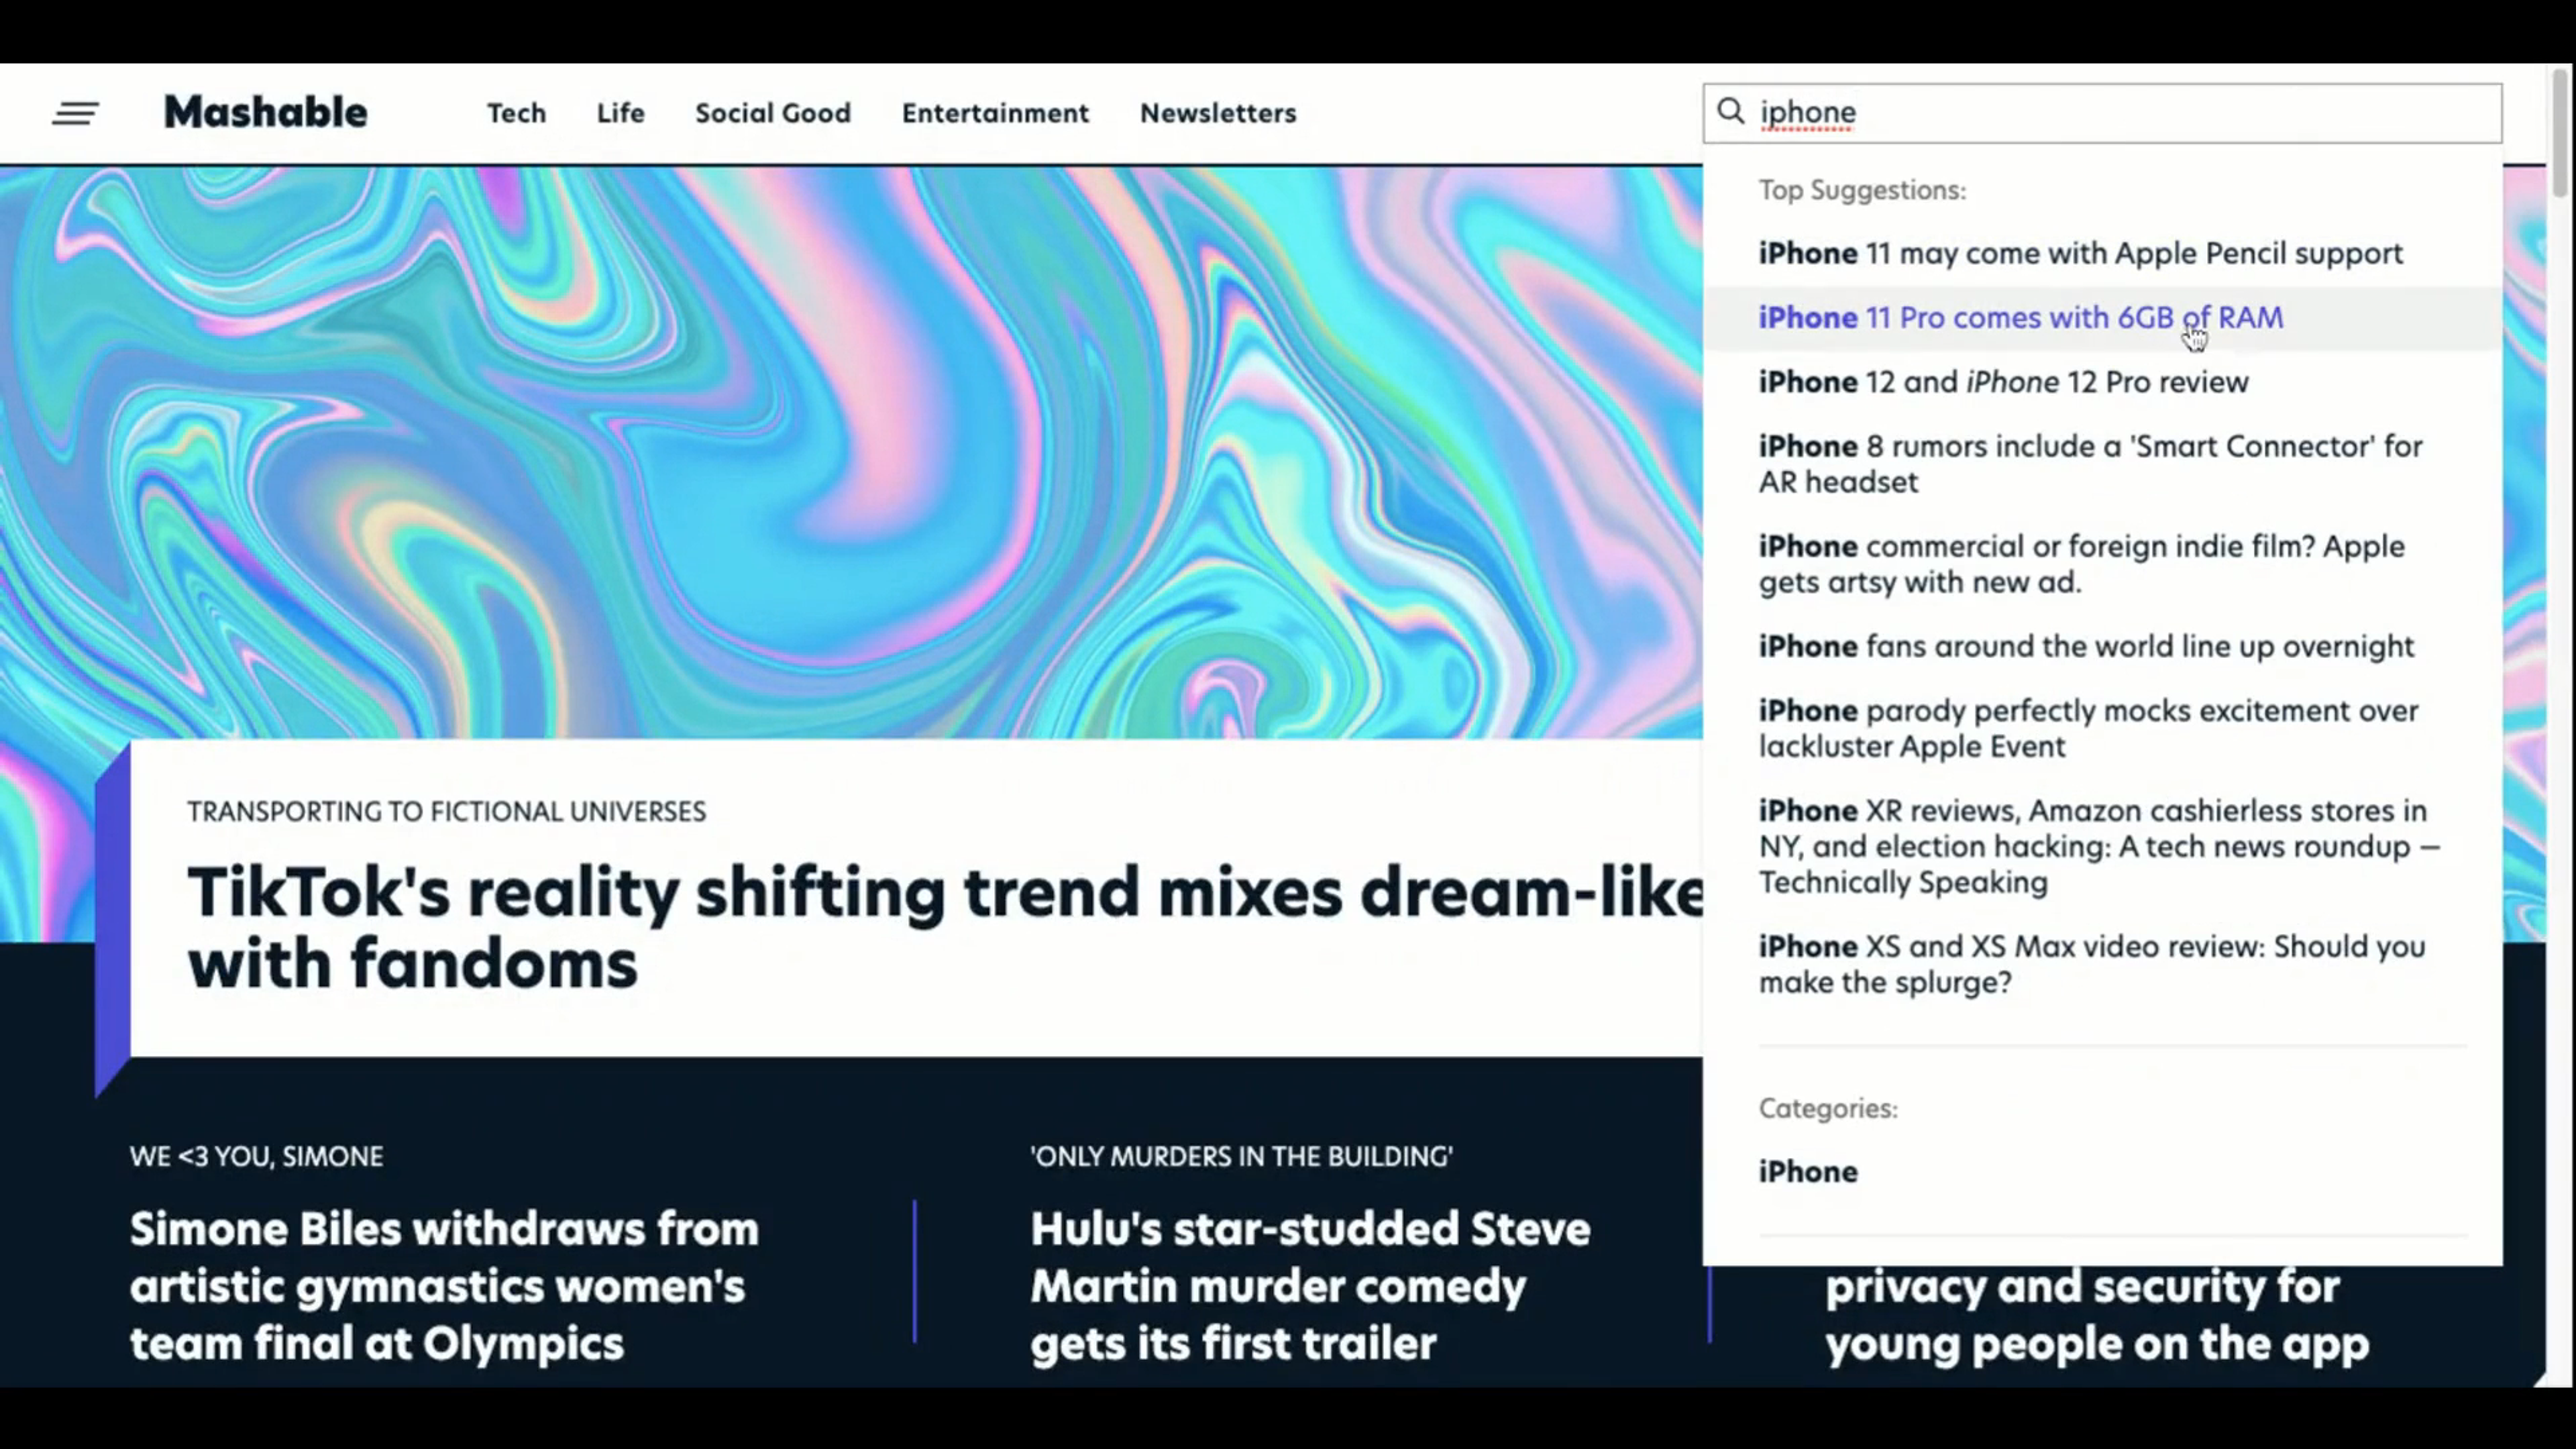Expand Categories section in search

pyautogui.click(x=1827, y=1106)
